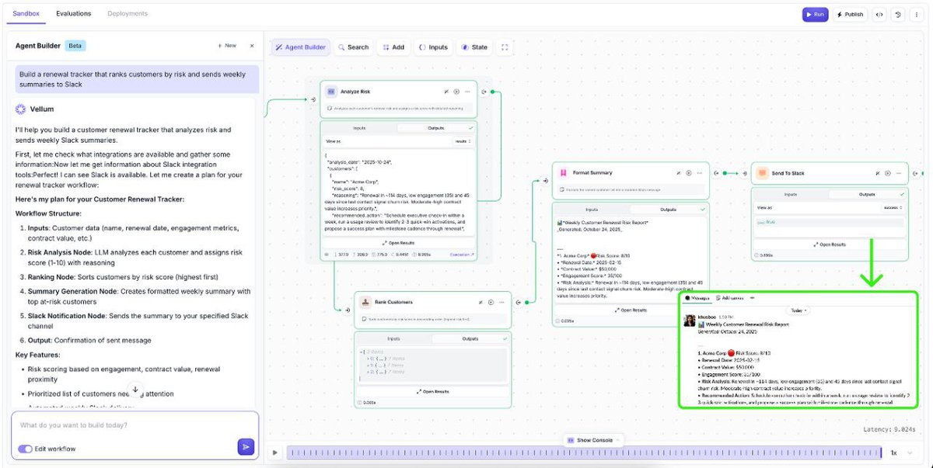The image size is (933, 468).
Task: Open the code view icon beside Publish
Action: tap(879, 14)
